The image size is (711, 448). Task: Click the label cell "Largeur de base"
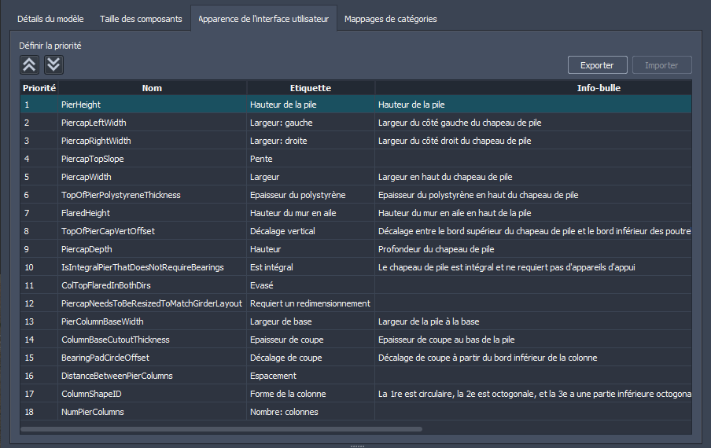311,321
